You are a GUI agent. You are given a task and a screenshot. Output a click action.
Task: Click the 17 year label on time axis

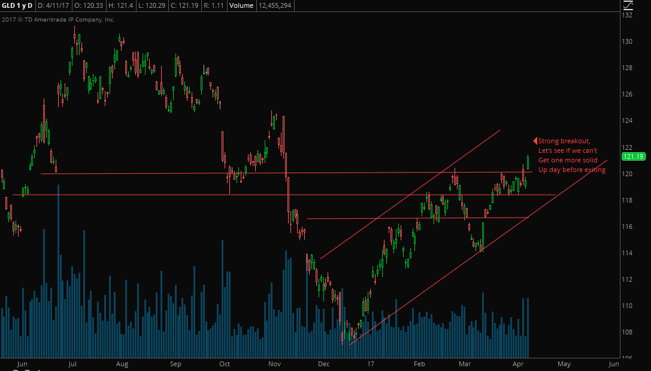pyautogui.click(x=371, y=364)
